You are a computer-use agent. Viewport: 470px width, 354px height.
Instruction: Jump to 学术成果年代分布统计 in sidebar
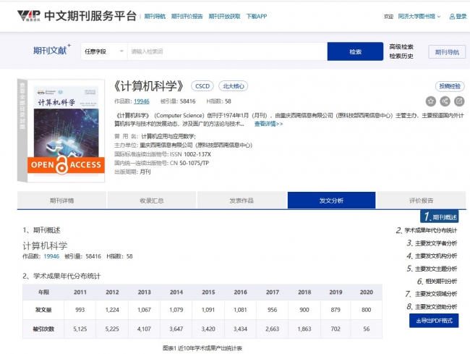click(427, 230)
